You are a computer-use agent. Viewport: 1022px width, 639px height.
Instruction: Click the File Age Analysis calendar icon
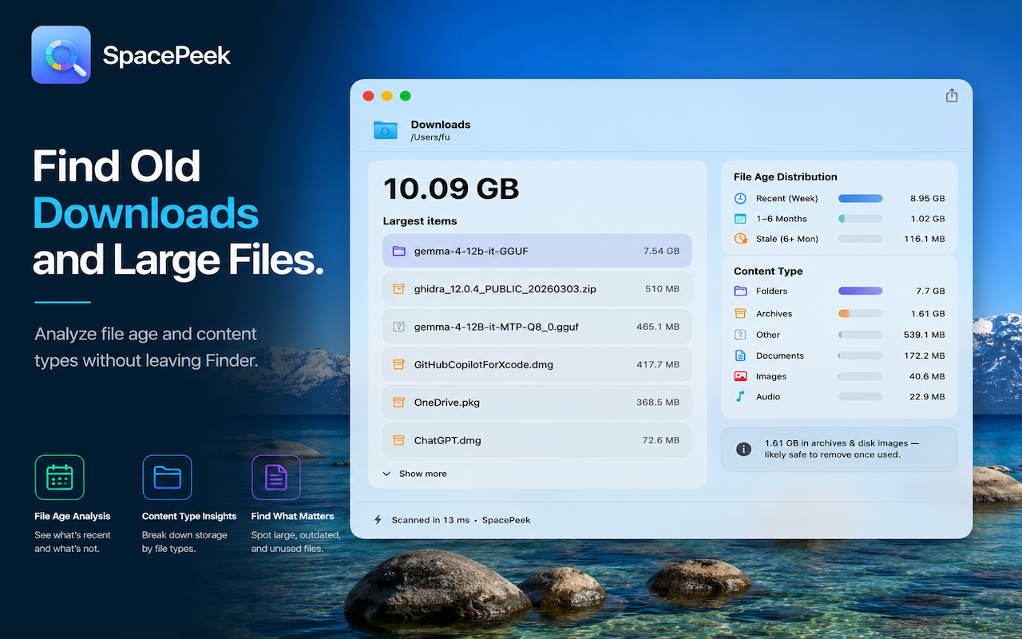(x=59, y=478)
